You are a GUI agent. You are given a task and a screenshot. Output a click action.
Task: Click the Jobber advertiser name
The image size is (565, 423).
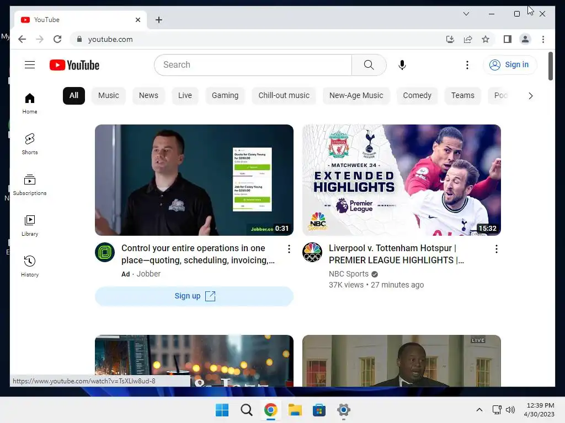point(148,274)
